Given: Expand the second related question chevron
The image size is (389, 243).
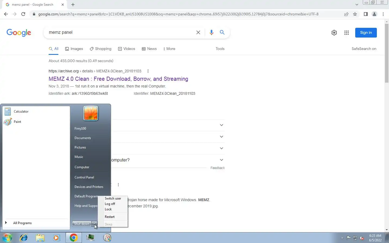Looking at the screenshot, I should click(222, 137).
